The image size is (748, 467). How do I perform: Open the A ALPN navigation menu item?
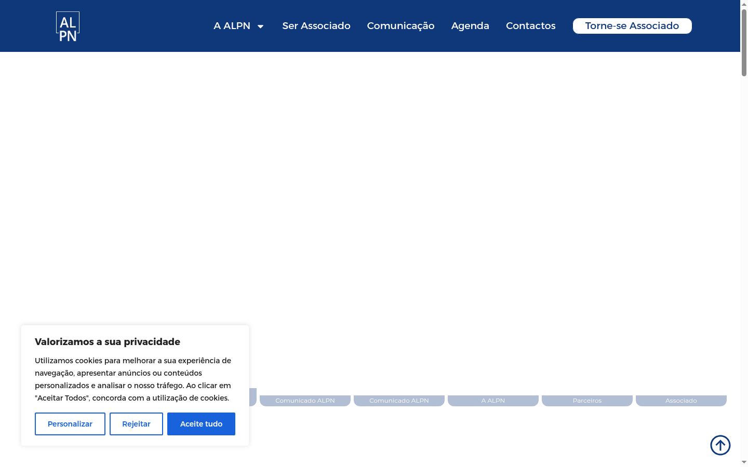coord(232,26)
